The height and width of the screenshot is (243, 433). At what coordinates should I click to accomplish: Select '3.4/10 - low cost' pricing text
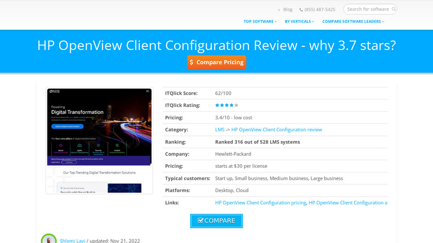tap(234, 117)
